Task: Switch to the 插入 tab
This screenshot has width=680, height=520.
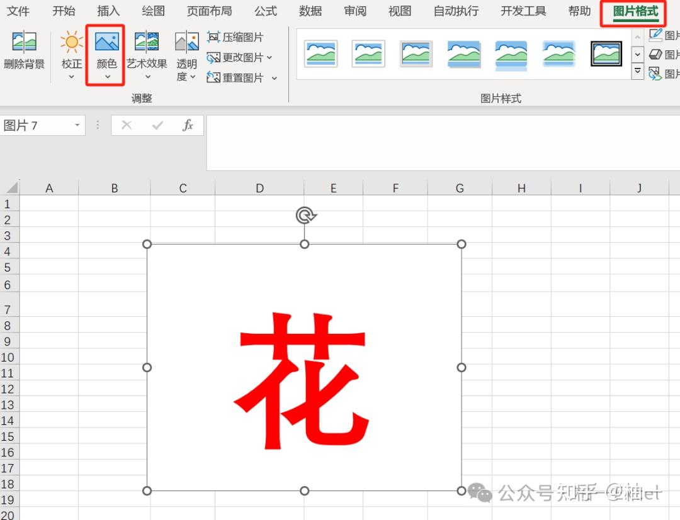Action: [x=108, y=11]
